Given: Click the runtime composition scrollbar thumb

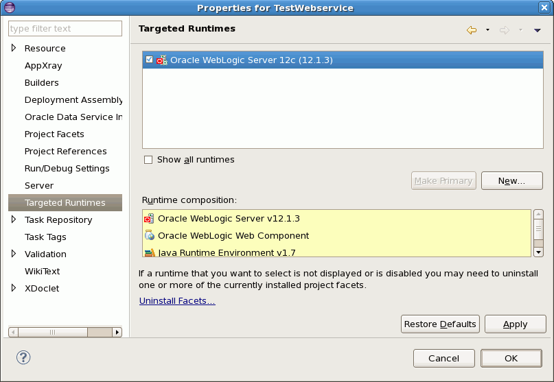Looking at the screenshot, I should 538,229.
